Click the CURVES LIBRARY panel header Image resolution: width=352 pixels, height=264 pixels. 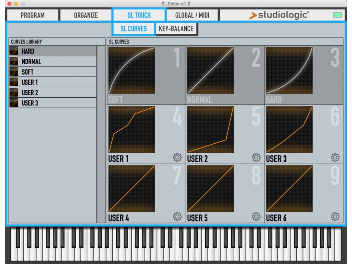pyautogui.click(x=57, y=42)
